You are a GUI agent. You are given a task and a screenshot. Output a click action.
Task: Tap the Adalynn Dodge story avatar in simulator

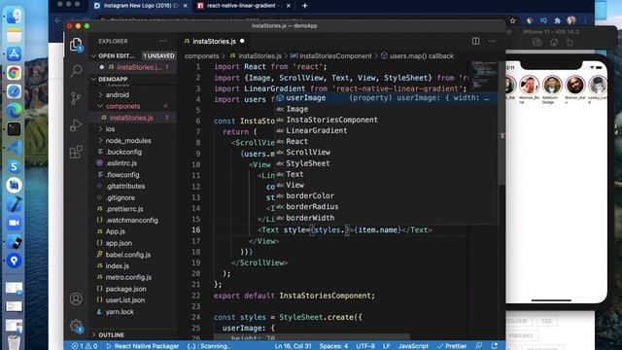pyautogui.click(x=551, y=85)
